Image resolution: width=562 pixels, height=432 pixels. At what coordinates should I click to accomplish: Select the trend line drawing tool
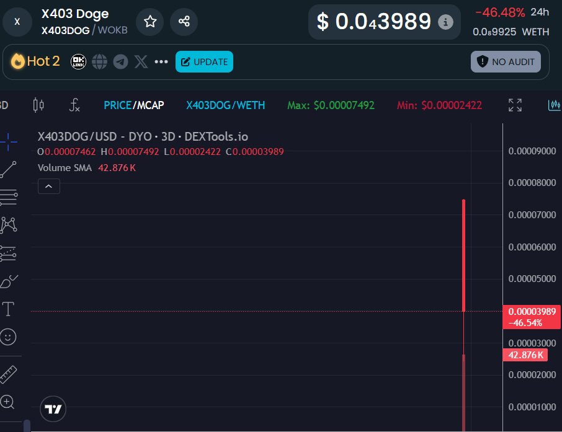(x=8, y=169)
